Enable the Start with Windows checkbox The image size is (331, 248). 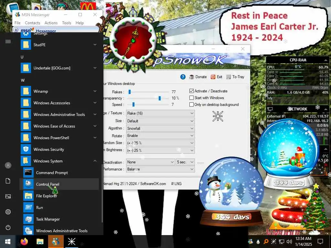pos(191,98)
